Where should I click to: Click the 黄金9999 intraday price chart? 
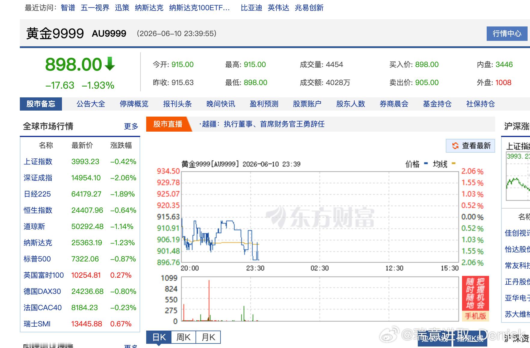tap(320, 217)
